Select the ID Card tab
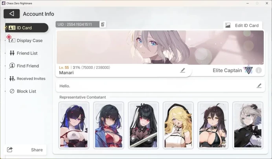272x159 pixels. pos(27,28)
